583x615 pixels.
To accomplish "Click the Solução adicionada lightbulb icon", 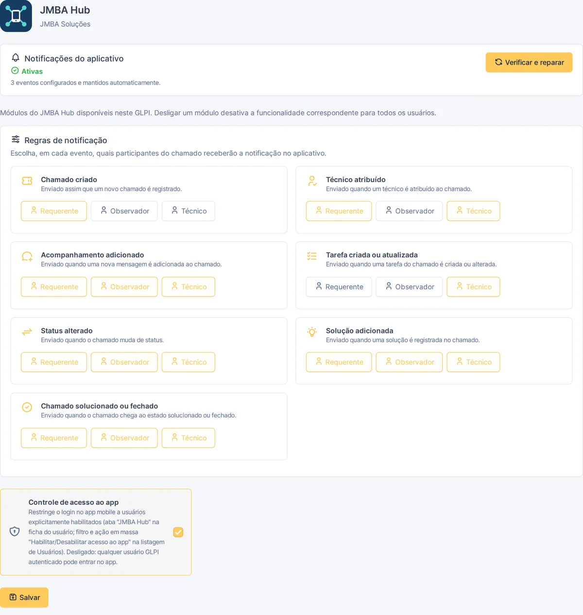I will pyautogui.click(x=312, y=332).
